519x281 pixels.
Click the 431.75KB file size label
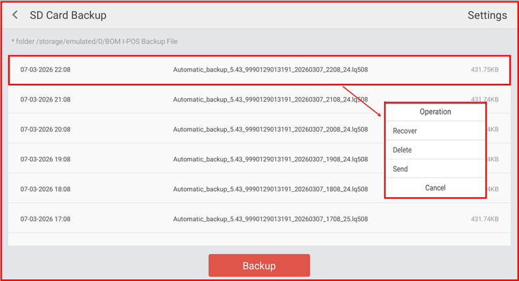coord(484,70)
